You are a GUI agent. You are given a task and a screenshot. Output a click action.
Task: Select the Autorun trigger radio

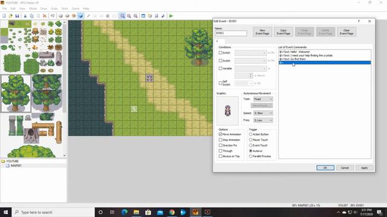[x=250, y=151]
